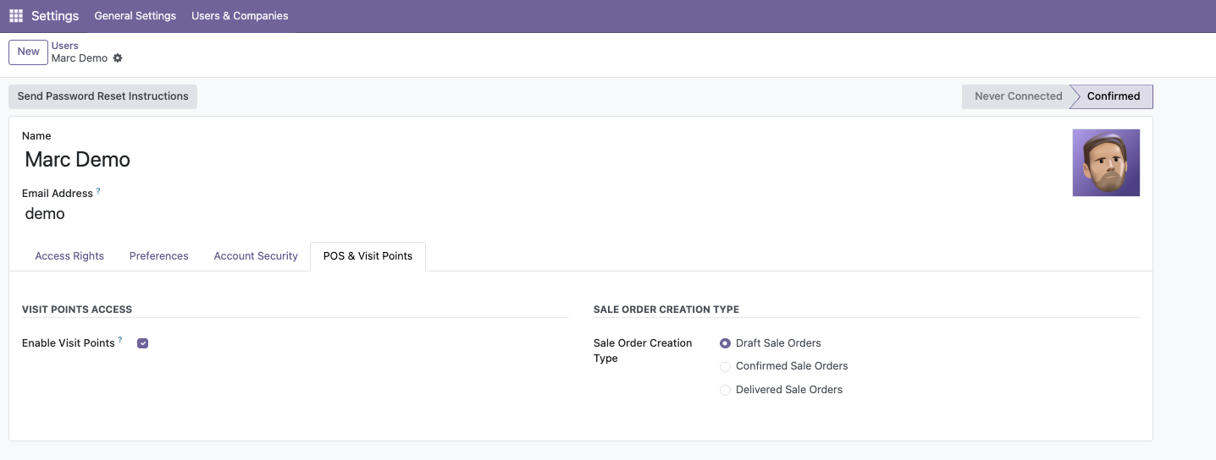
Task: Send Password Reset Instructions
Action: coord(103,96)
